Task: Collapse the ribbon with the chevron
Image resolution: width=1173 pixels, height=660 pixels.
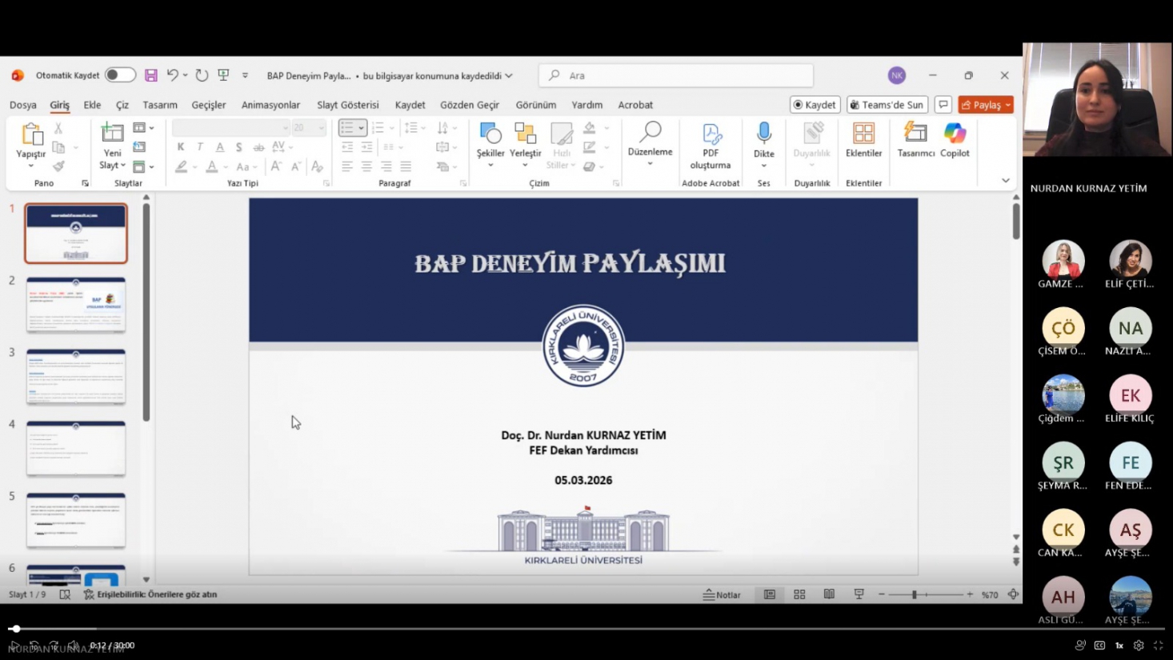Action: pos(1006,181)
